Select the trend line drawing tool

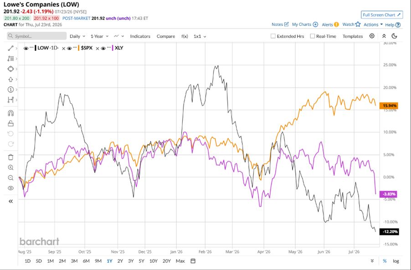coord(10,48)
